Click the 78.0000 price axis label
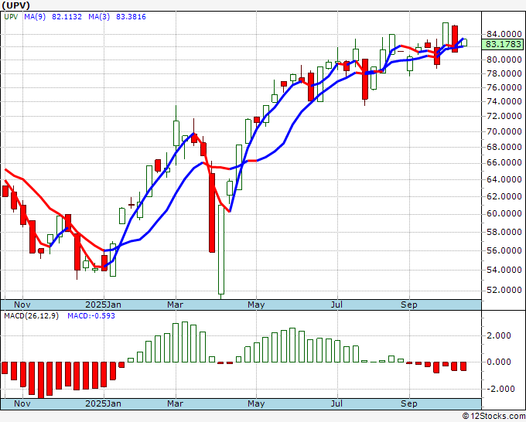 tap(504, 73)
